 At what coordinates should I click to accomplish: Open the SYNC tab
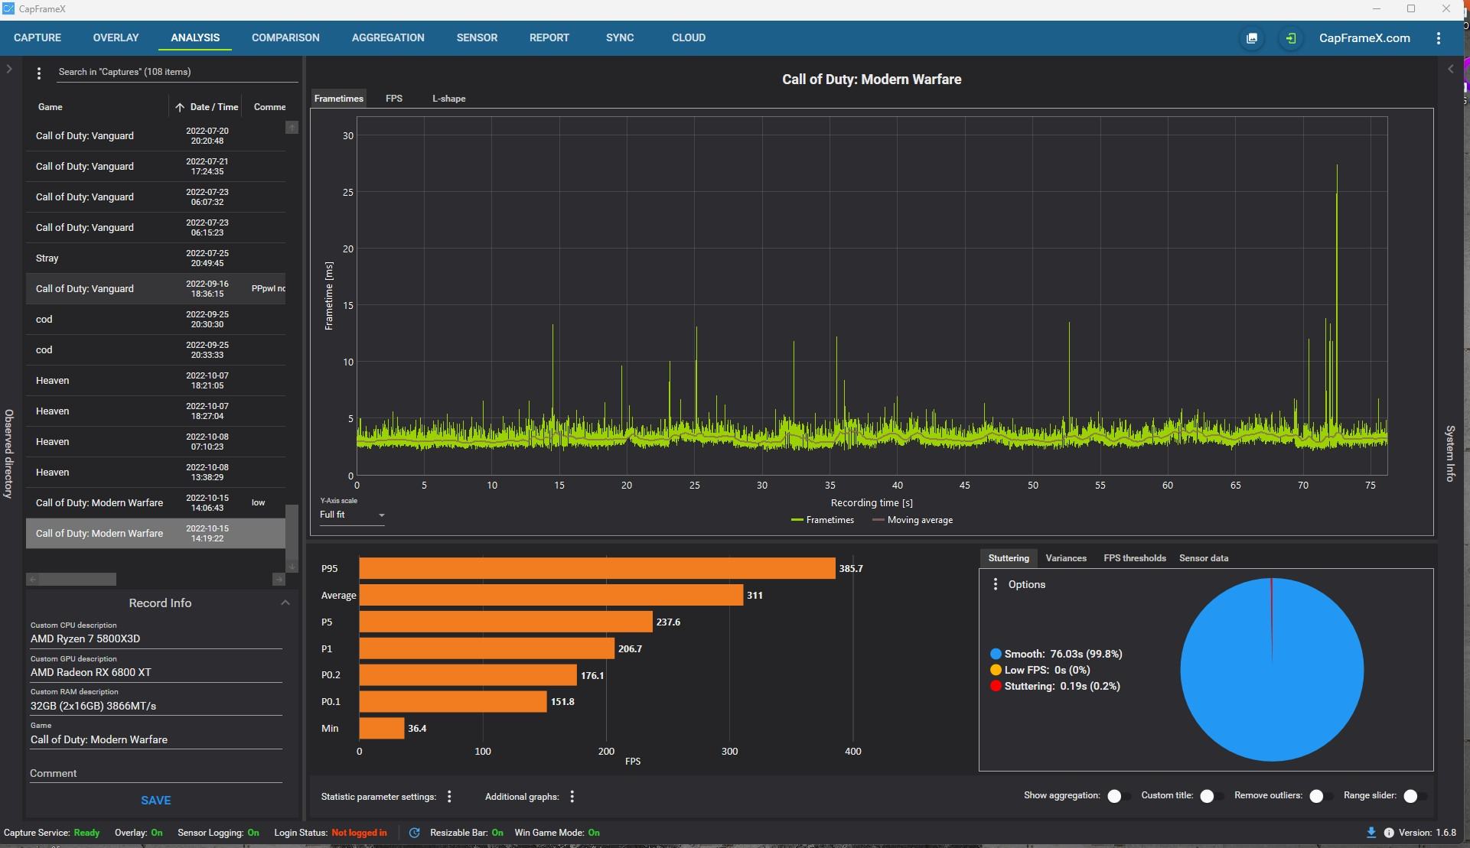(620, 37)
